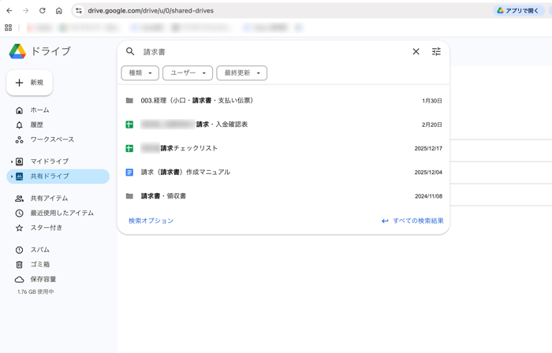Open the 最終更新 filter dropdown
The width and height of the screenshot is (552, 353).
click(241, 73)
